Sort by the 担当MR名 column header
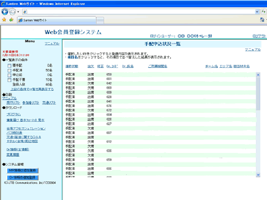Screen dimensions: 267x200 (x=242, y=66)
